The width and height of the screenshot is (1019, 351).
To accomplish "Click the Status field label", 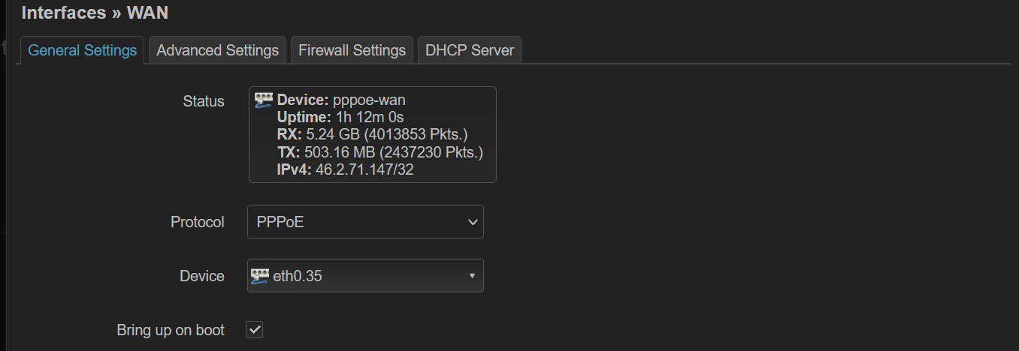I will 204,101.
